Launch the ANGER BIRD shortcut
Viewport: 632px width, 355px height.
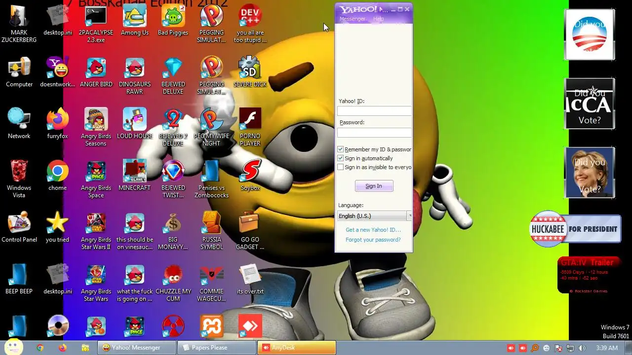click(96, 71)
